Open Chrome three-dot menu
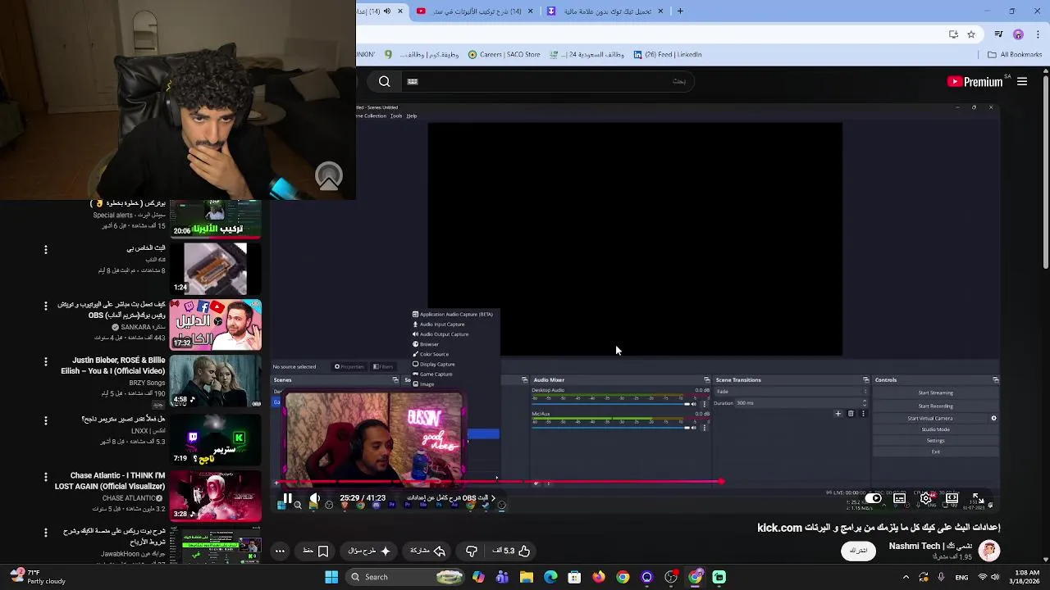Screen dimensions: 1050x590 1038,34
